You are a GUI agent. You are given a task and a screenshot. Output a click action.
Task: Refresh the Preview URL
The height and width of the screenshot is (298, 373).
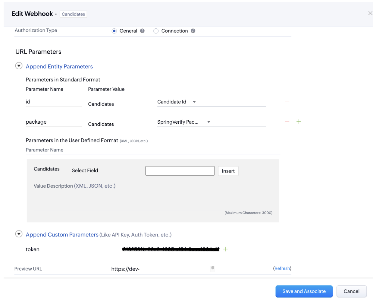(x=282, y=268)
